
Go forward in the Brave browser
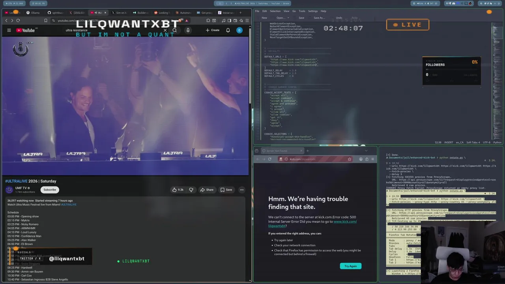click(x=12, y=21)
